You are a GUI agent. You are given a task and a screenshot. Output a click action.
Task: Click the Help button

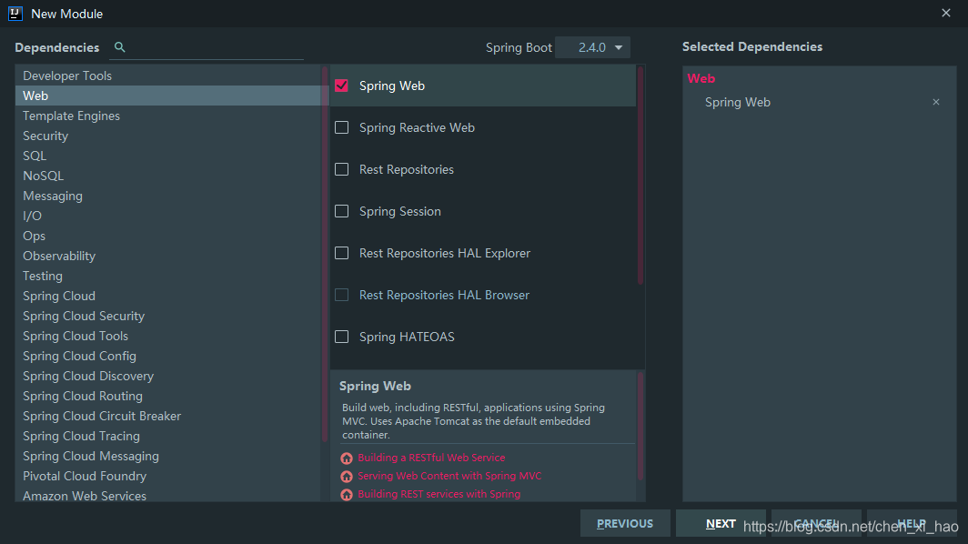[x=912, y=523]
